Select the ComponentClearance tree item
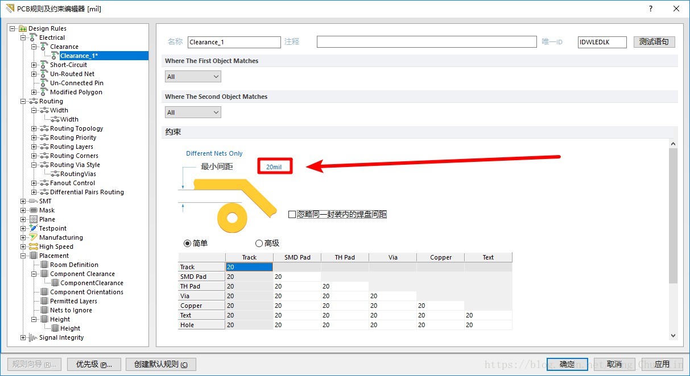This screenshot has width=690, height=376. pos(92,283)
